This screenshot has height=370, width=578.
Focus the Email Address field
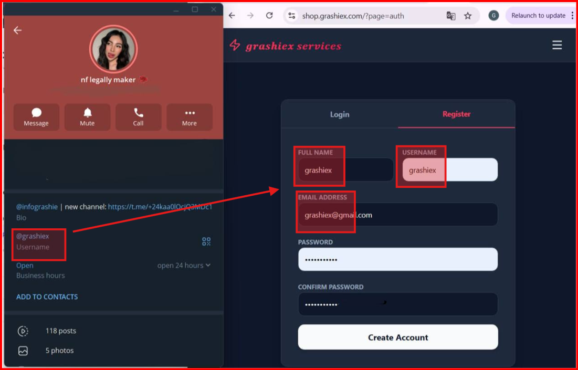click(x=397, y=215)
